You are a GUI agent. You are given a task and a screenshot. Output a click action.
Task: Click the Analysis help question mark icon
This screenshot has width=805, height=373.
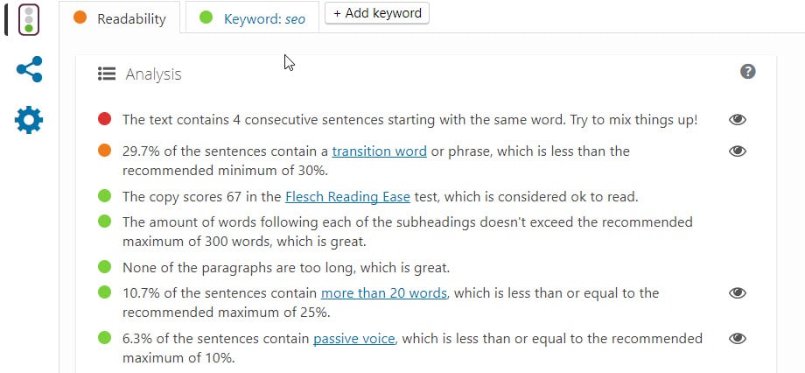[x=747, y=72]
